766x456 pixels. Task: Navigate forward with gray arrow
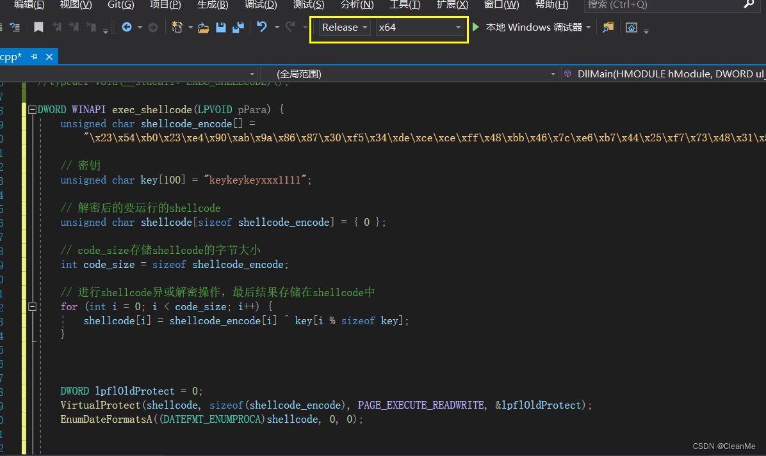[x=153, y=28]
